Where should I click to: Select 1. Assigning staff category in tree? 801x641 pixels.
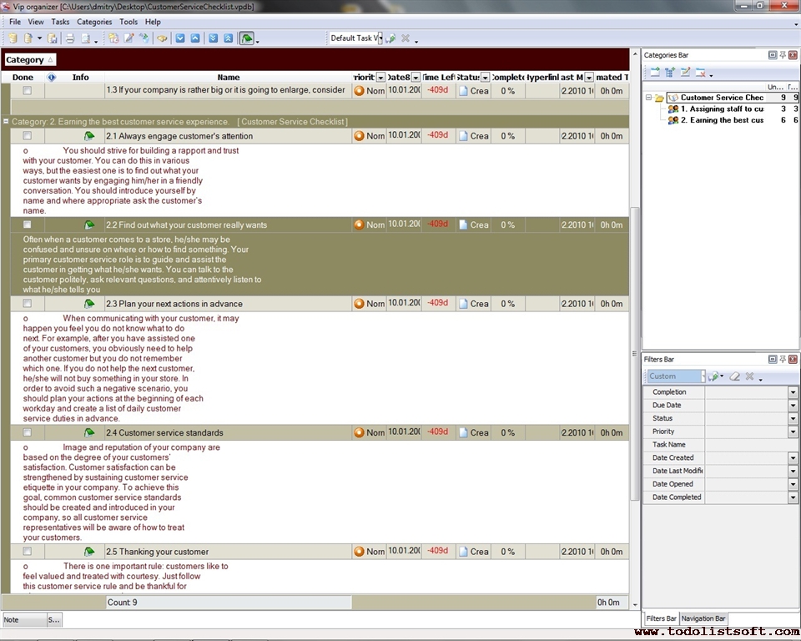point(722,109)
